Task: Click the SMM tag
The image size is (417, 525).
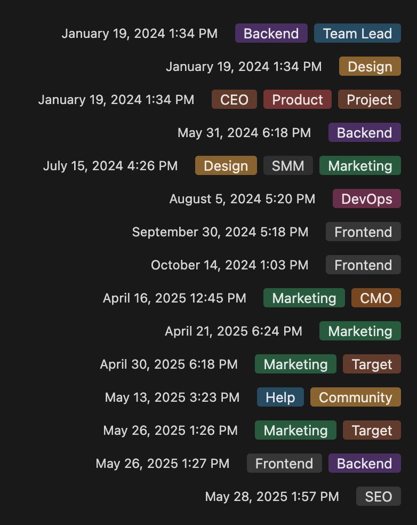Action: point(288,165)
